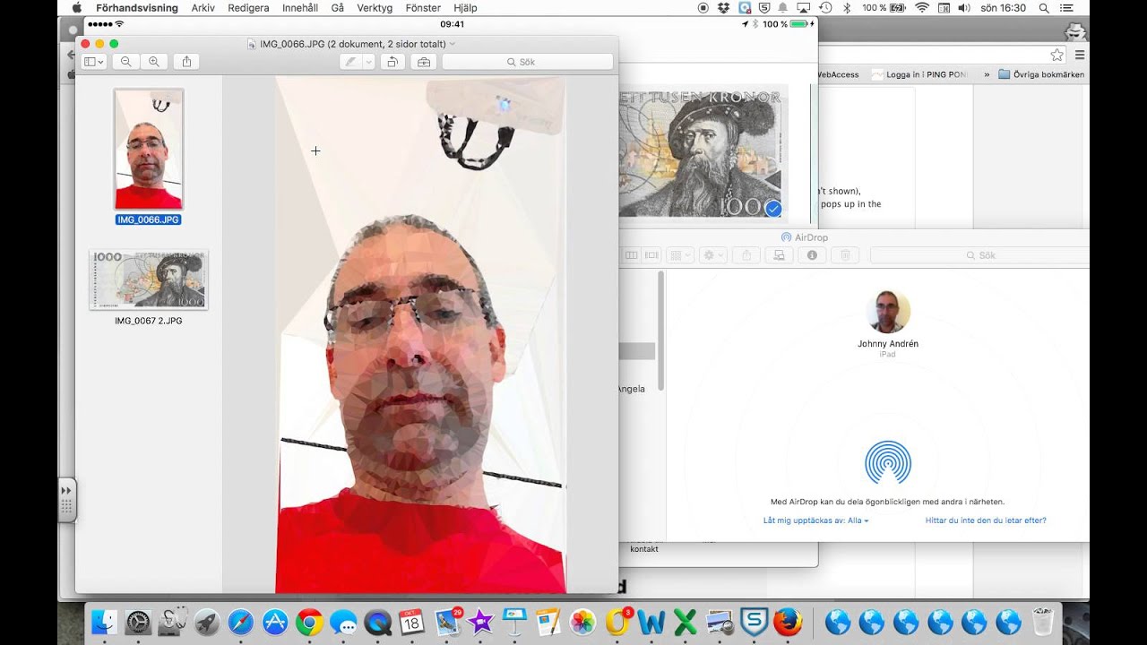Click the Preview Sök search field
The image size is (1147, 645).
click(x=527, y=62)
